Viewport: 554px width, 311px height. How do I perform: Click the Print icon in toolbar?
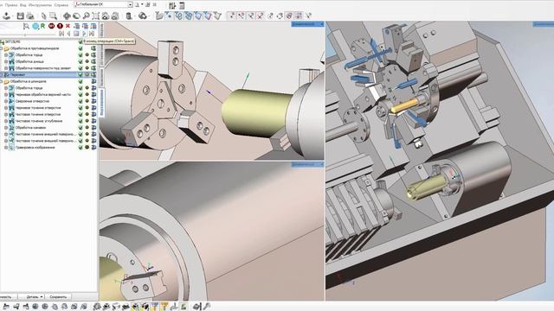coord(30,16)
